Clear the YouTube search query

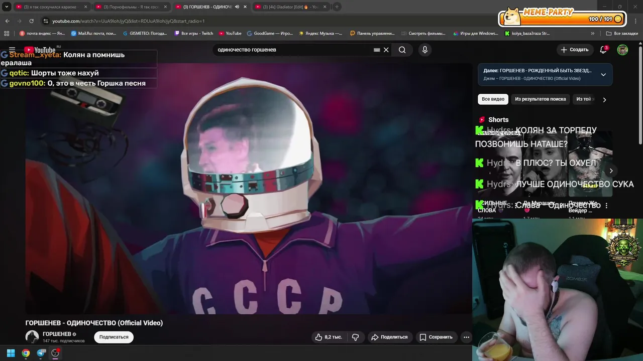click(x=386, y=50)
